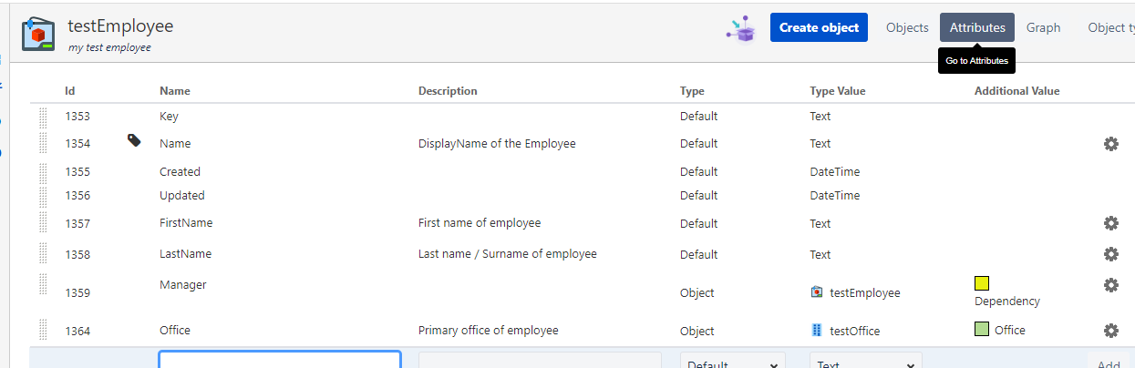Click 'Last name / Surname of employee' description
The width and height of the screenshot is (1135, 368).
click(x=508, y=253)
